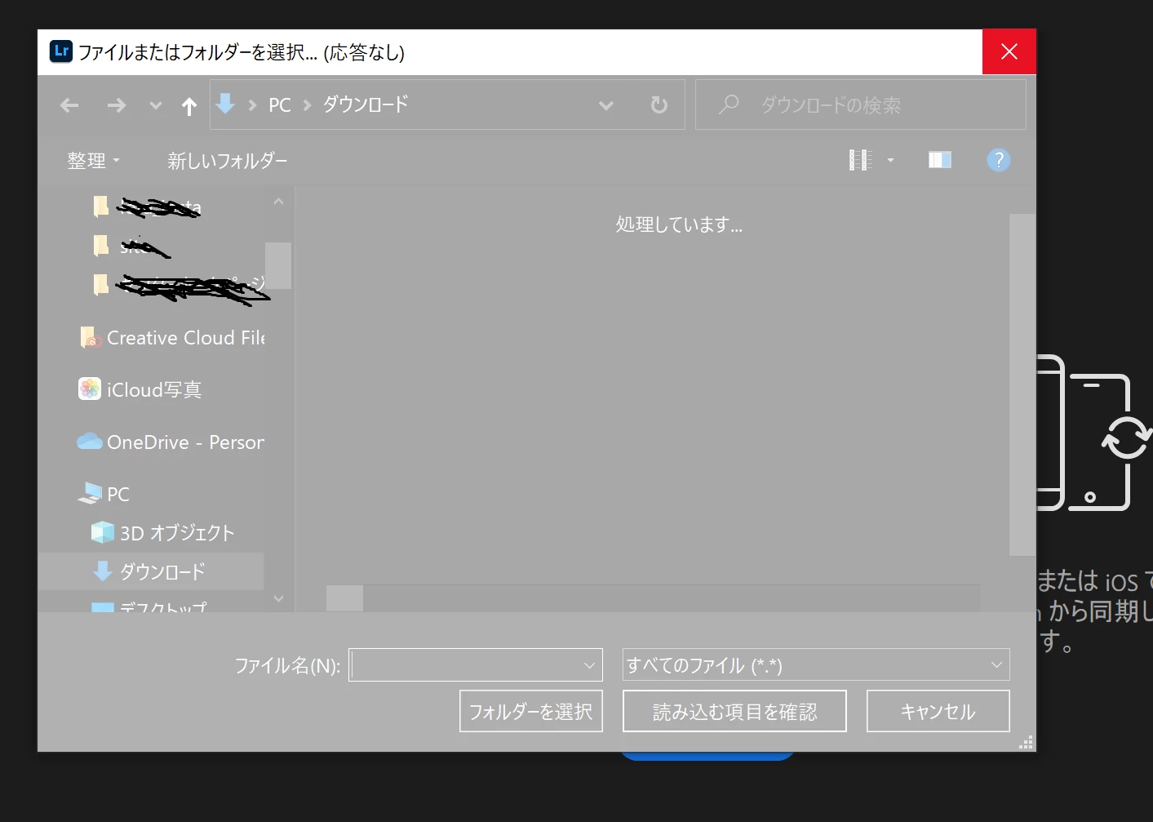Expand the address bar history dropdown
The height and width of the screenshot is (822, 1153).
click(x=606, y=105)
